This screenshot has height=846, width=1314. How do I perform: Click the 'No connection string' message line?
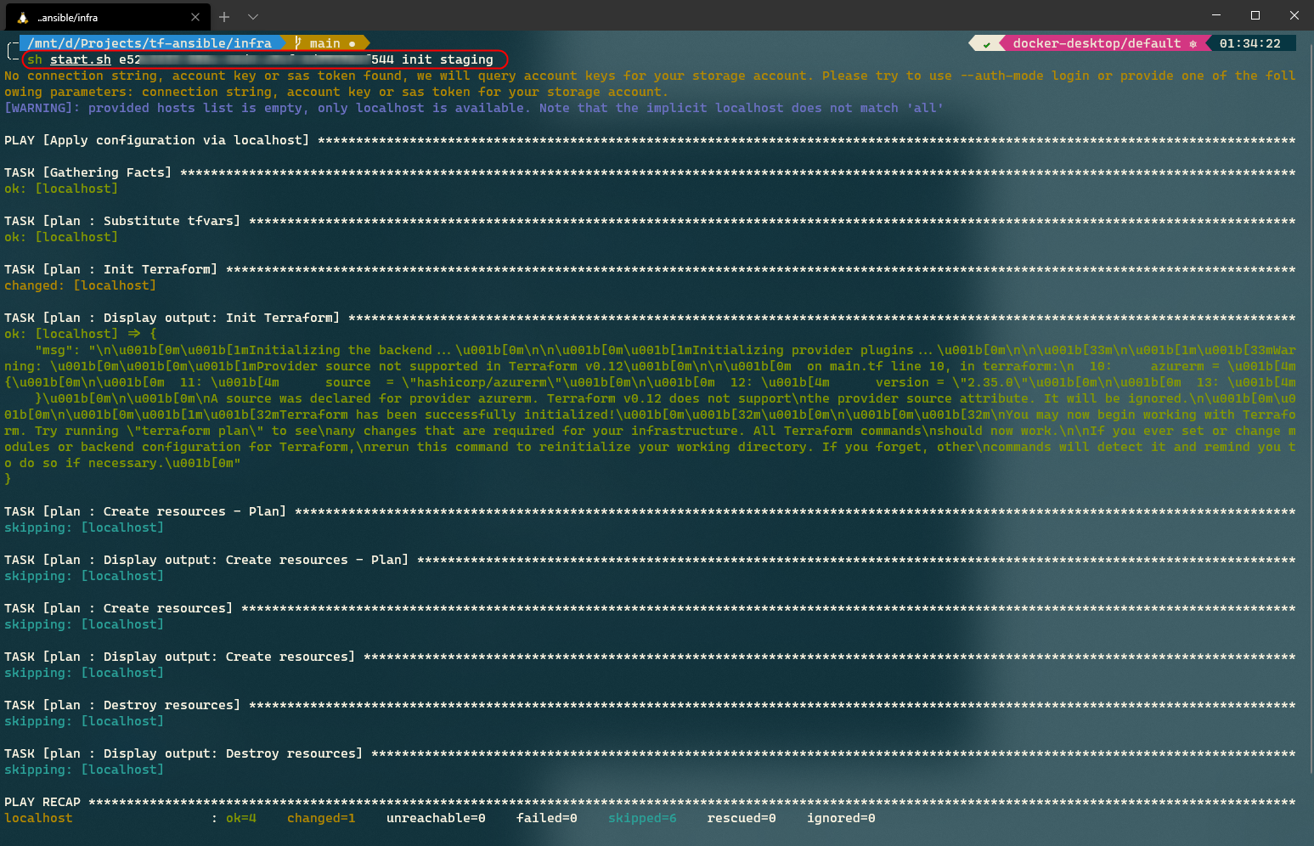[x=650, y=83]
